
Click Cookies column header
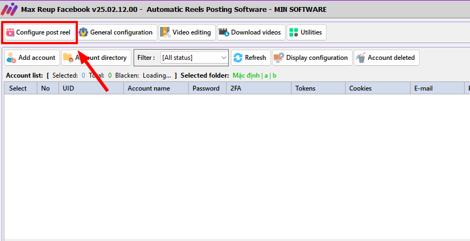(378, 88)
